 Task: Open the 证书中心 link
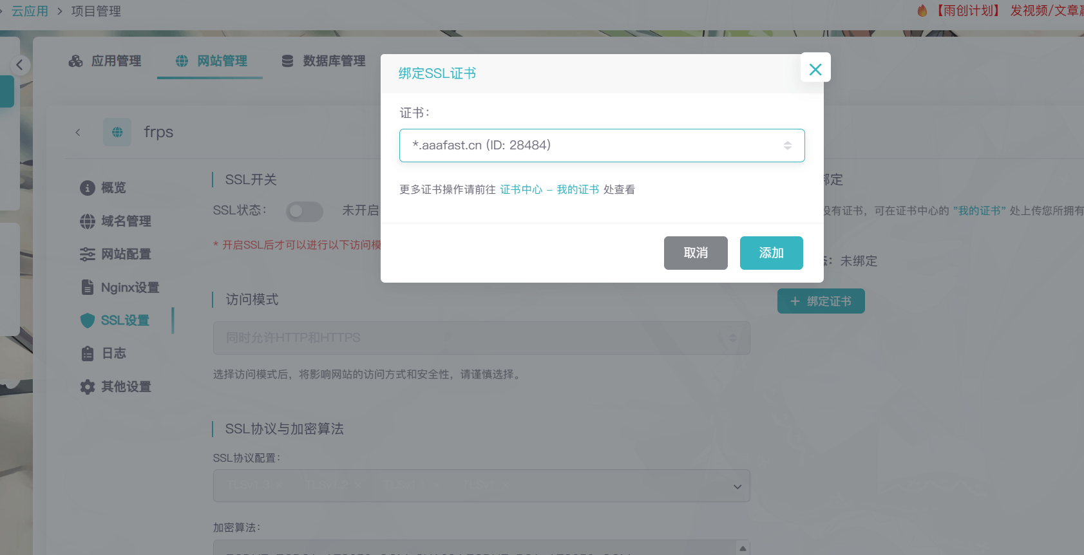point(521,189)
